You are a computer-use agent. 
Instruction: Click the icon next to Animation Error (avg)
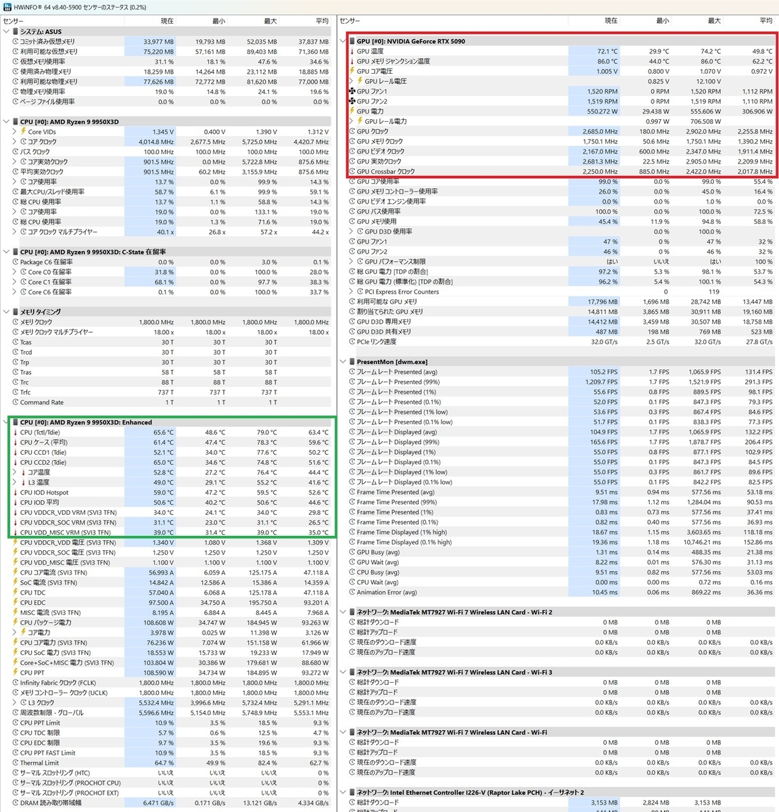[352, 592]
